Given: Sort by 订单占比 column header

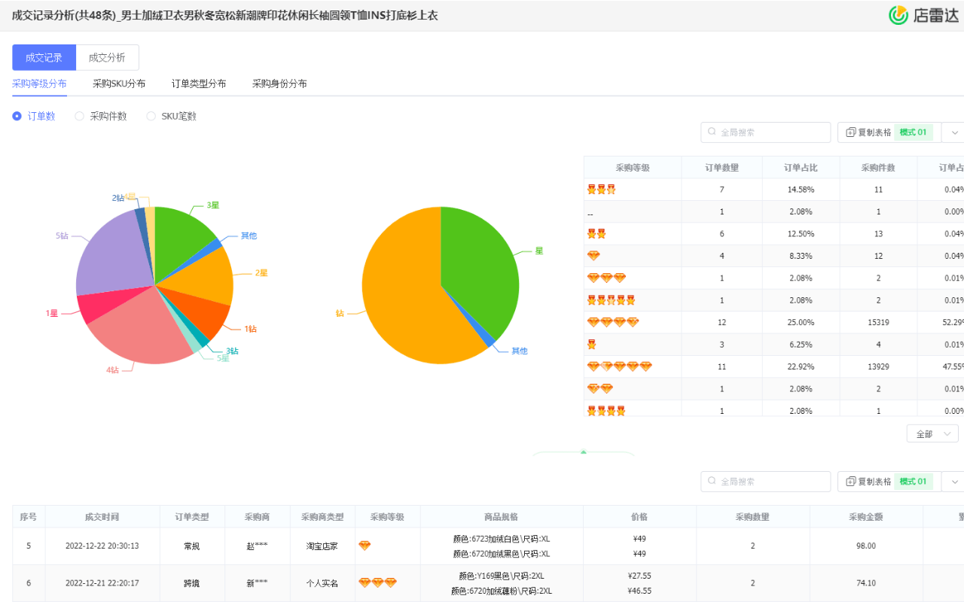Looking at the screenshot, I should pos(801,168).
